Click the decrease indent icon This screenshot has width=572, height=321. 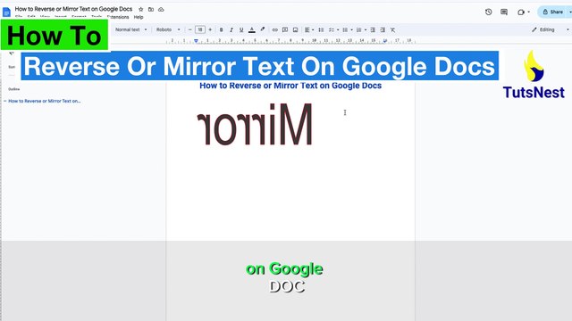point(373,29)
